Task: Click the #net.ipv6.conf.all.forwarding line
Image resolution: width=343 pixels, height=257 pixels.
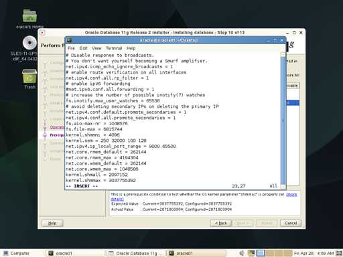Action: pyautogui.click(x=110, y=89)
